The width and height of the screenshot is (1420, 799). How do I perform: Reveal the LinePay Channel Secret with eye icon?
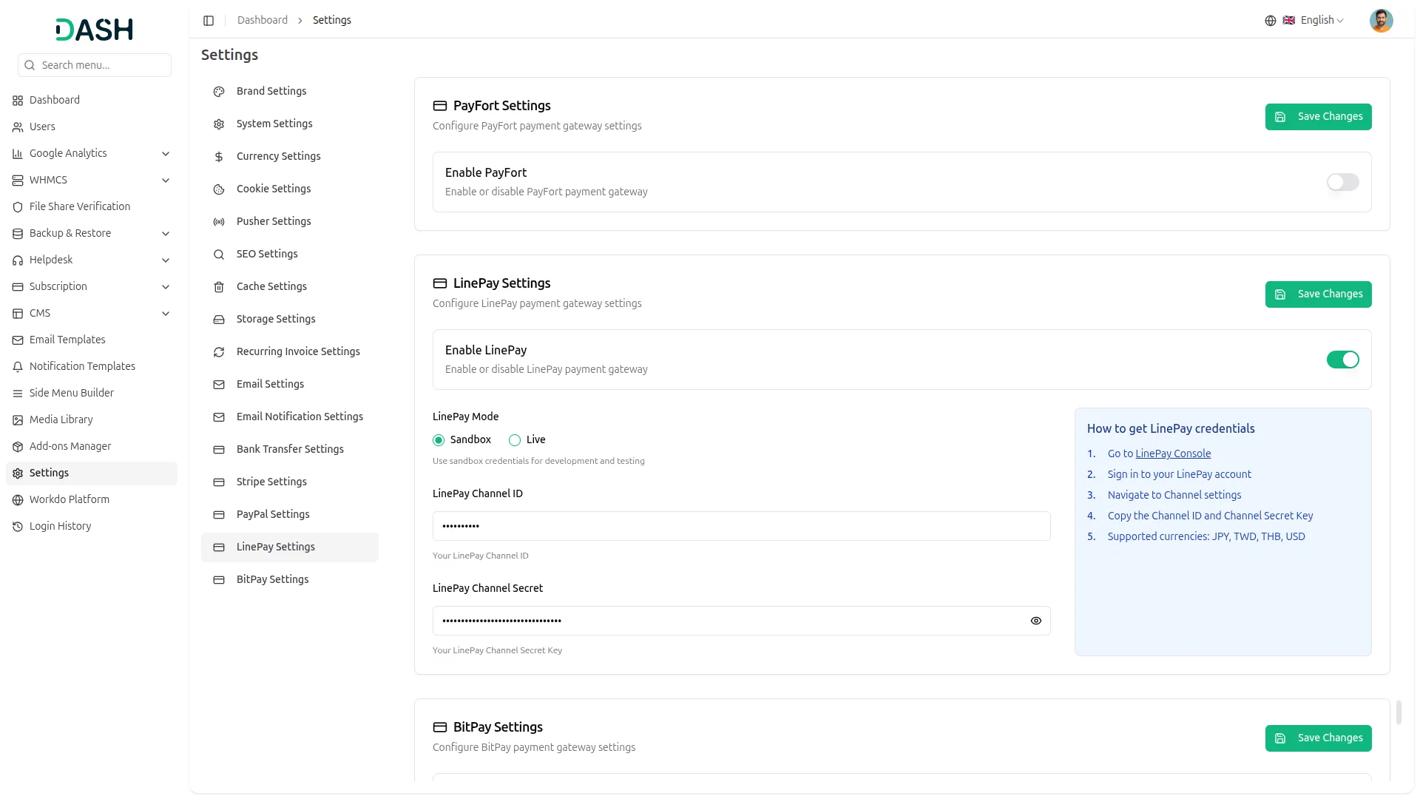1035,621
